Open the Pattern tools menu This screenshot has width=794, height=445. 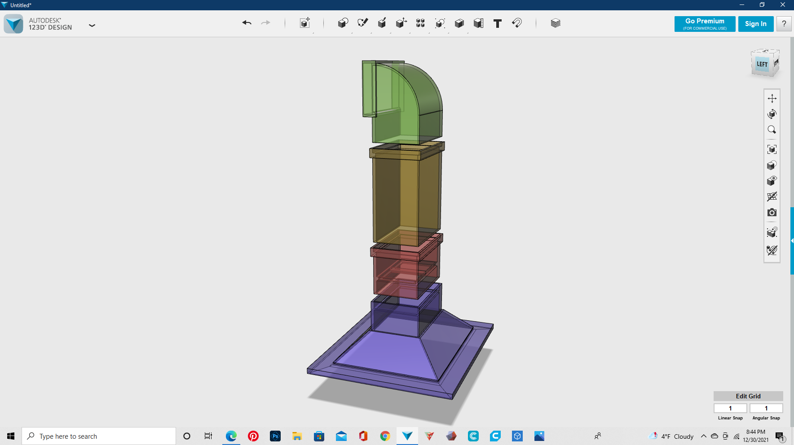pos(420,23)
